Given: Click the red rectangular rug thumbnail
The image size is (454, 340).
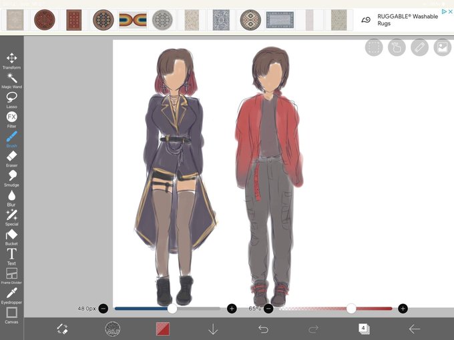Looking at the screenshot, I should [74, 19].
